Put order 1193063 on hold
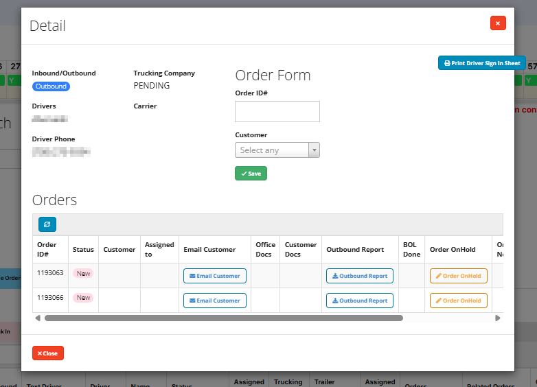 458,276
